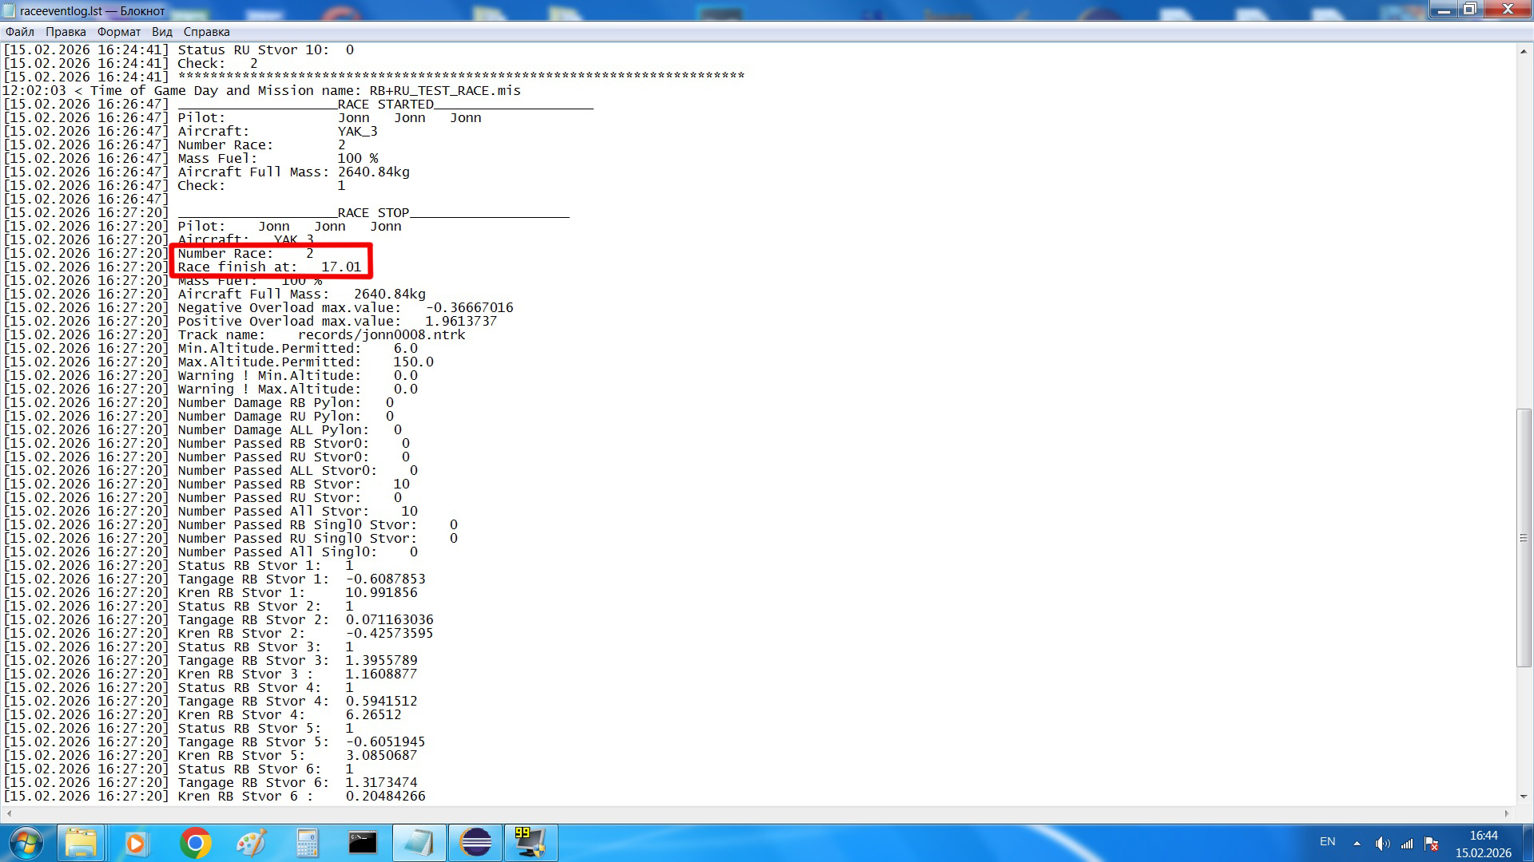Open Google Chrome from taskbar
Viewport: 1534px width, 862px height.
(x=195, y=843)
